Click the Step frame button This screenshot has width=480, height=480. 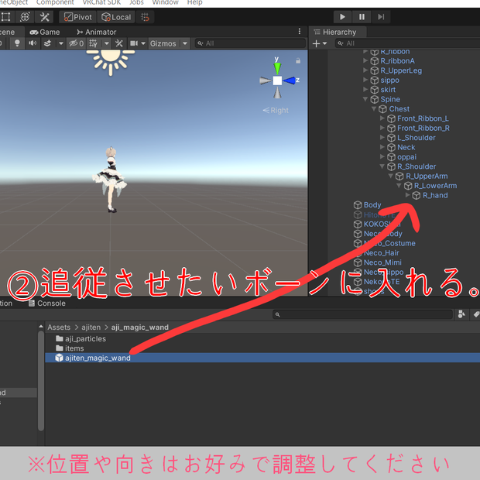click(x=381, y=17)
